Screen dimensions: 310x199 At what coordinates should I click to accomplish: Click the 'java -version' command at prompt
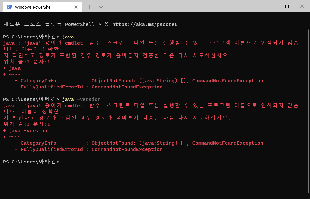click(x=81, y=99)
